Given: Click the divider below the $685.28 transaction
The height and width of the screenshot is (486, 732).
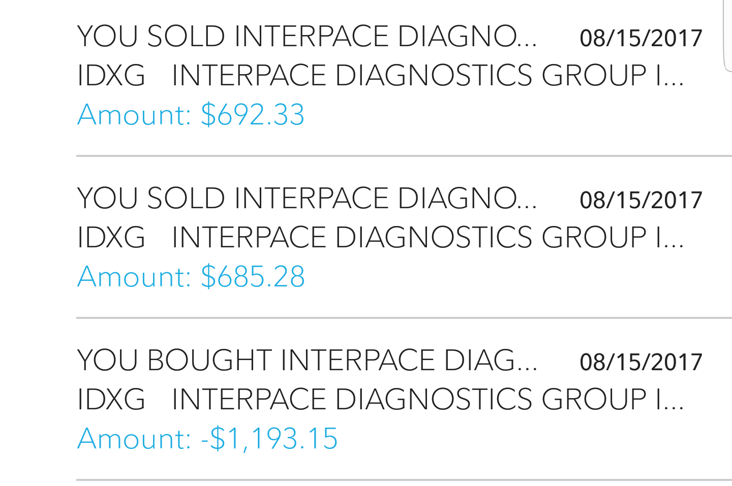Looking at the screenshot, I should tap(404, 318).
